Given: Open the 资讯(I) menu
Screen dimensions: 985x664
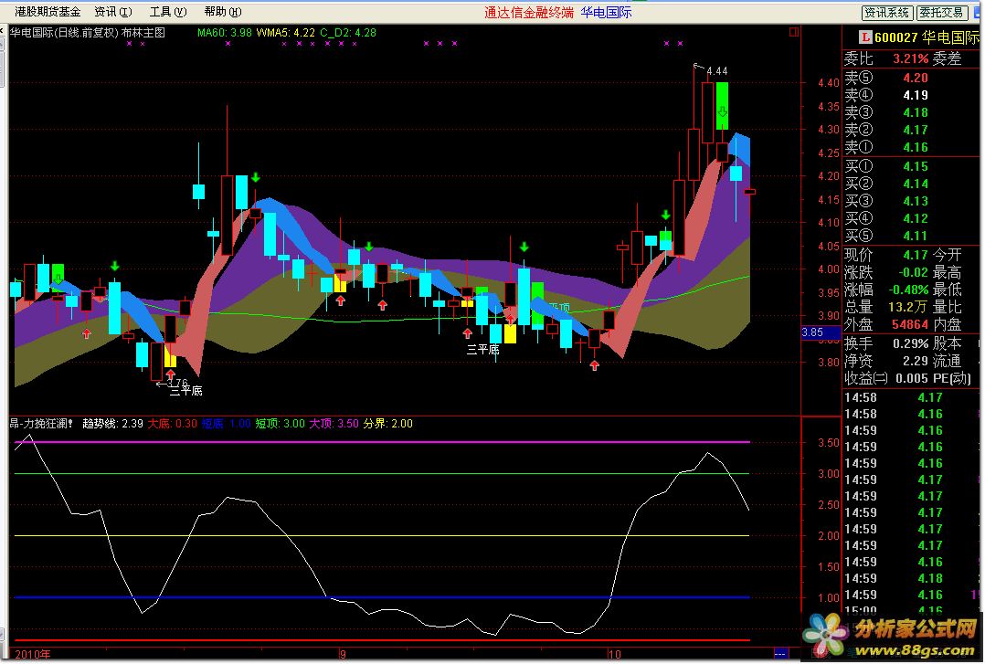Looking at the screenshot, I should (x=113, y=11).
